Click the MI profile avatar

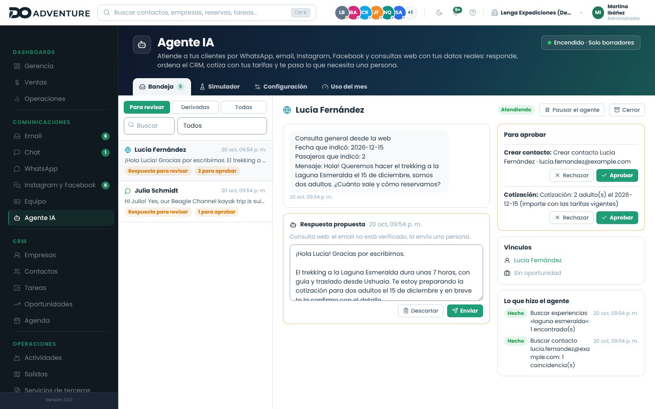pos(598,13)
